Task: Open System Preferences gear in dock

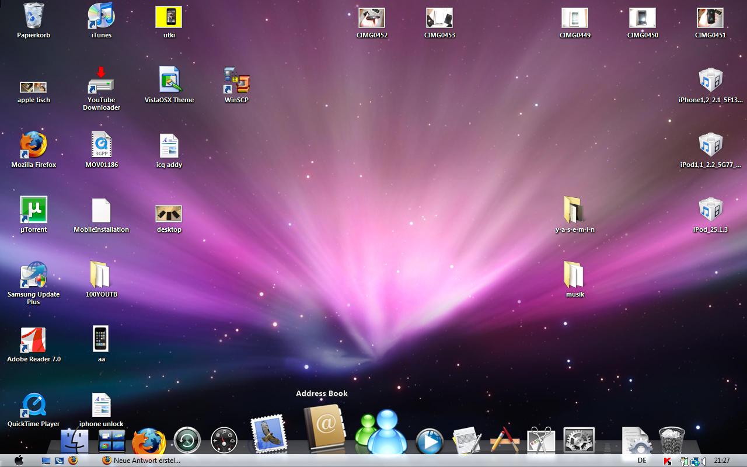Action: pyautogui.click(x=579, y=440)
